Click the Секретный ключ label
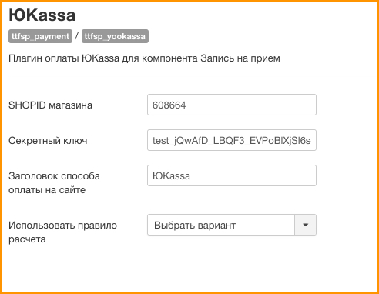Viewport: 379px width, 294px height. (x=48, y=141)
